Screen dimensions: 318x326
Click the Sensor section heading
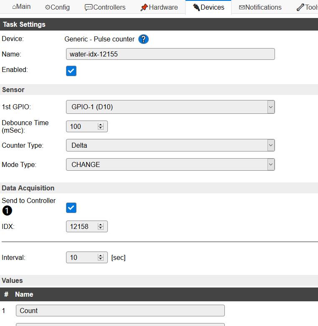(x=13, y=90)
